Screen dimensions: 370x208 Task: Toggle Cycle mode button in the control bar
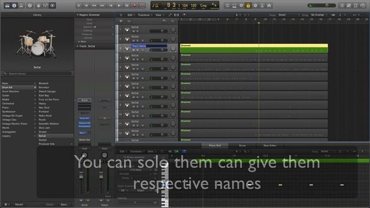coord(227,5)
